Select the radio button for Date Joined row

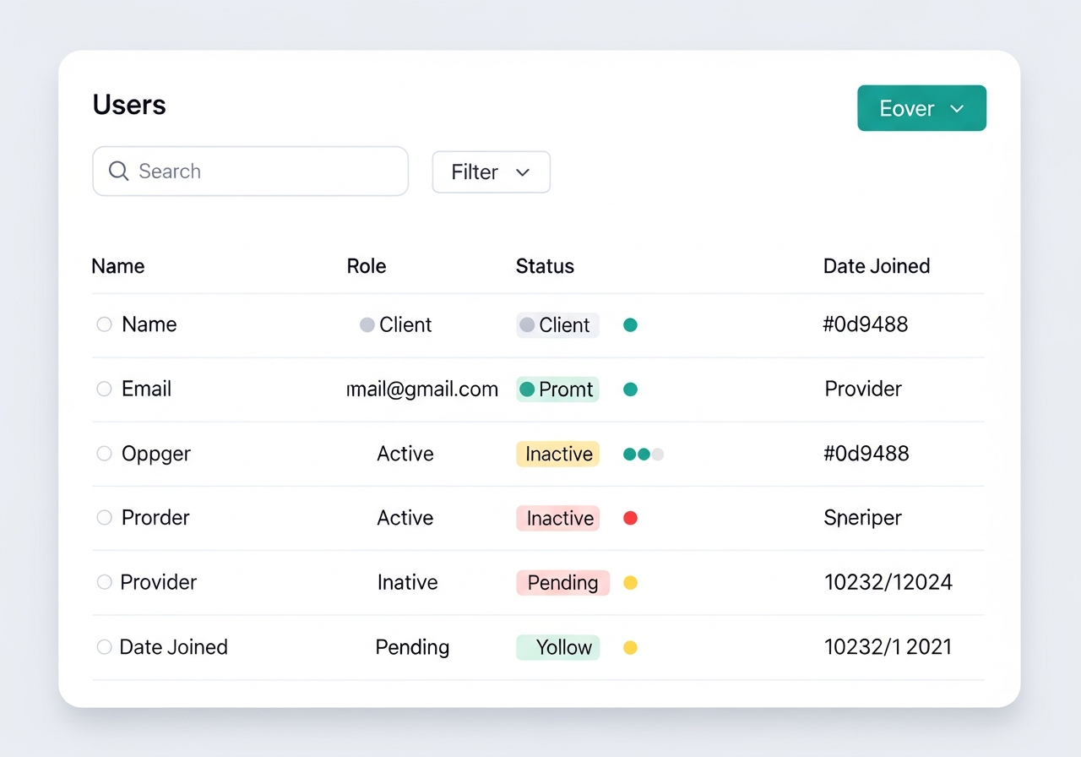tap(104, 647)
